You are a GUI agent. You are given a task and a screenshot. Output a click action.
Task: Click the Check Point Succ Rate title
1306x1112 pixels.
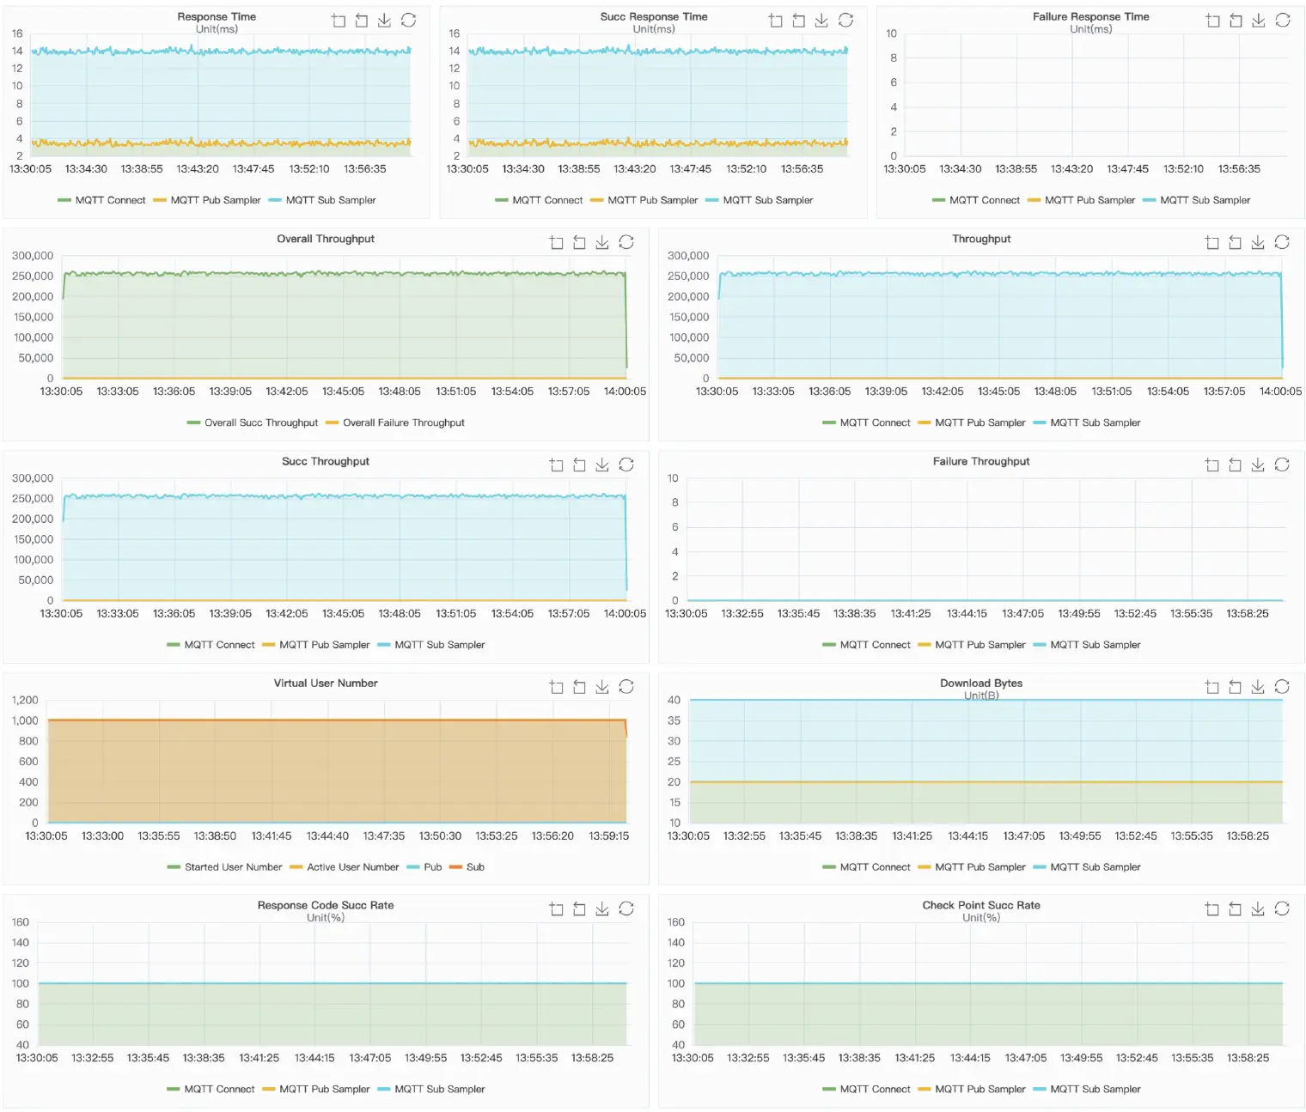pos(981,905)
